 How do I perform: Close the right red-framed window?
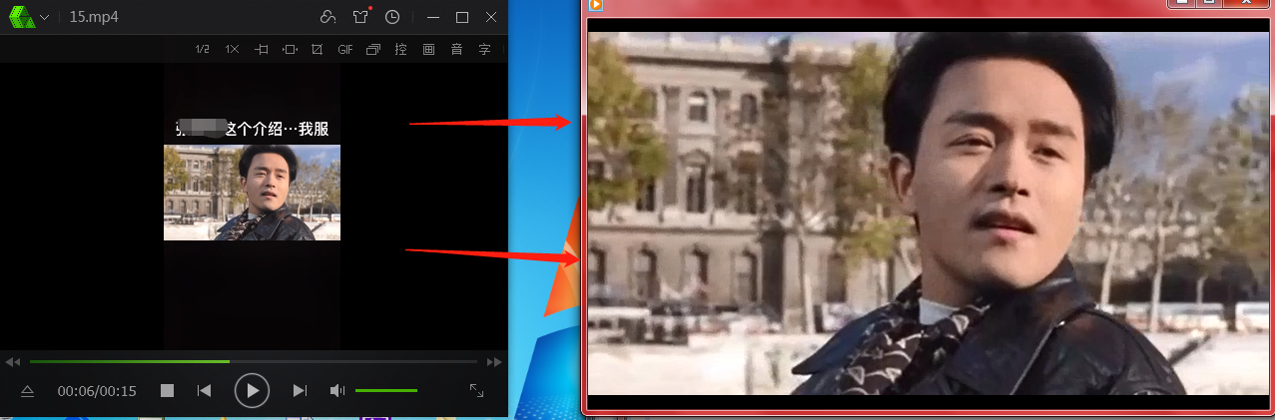click(x=1247, y=4)
